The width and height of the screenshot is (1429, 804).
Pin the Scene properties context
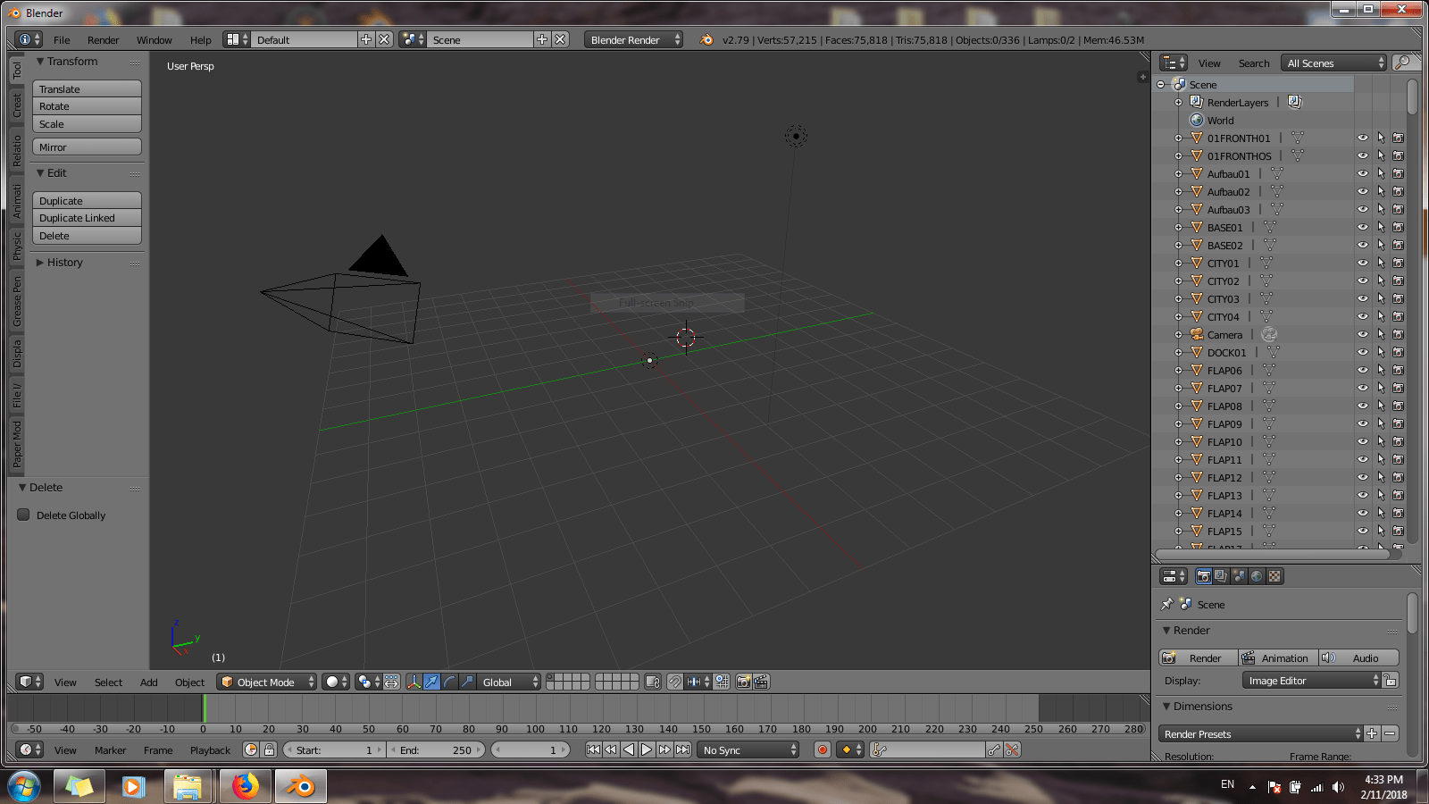tap(1166, 604)
